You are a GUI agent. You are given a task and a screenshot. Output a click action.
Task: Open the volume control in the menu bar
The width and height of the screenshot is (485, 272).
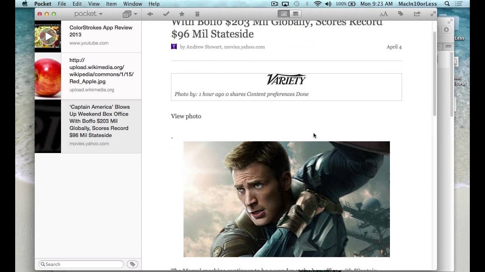click(x=328, y=4)
